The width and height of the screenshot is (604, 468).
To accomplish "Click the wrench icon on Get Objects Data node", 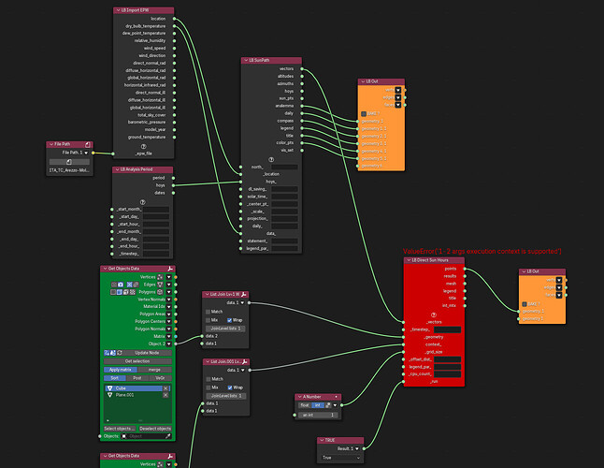I will click(x=170, y=269).
